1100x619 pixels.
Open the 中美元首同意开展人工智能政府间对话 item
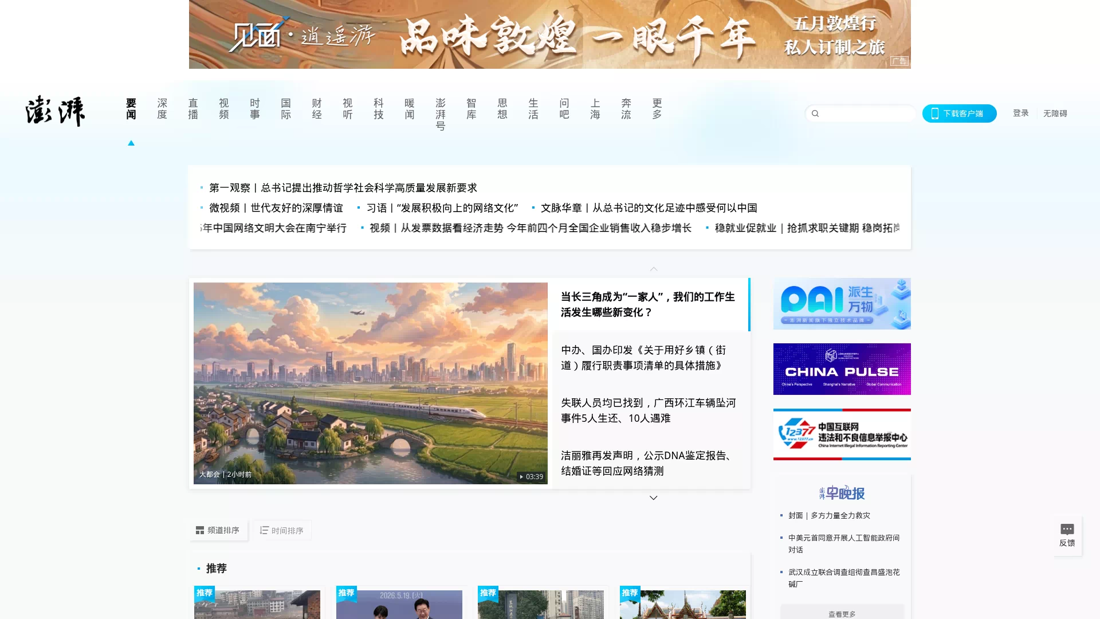click(x=844, y=544)
